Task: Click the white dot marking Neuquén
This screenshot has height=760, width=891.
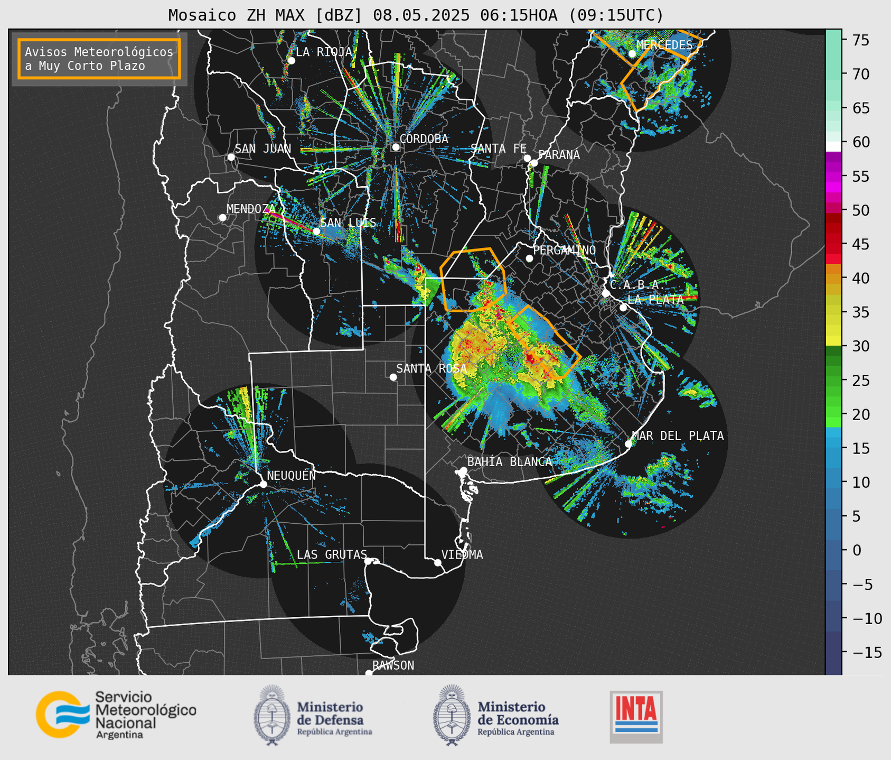Action: point(263,484)
